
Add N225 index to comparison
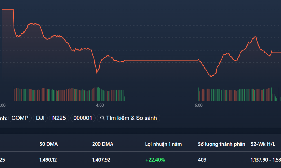(59, 118)
